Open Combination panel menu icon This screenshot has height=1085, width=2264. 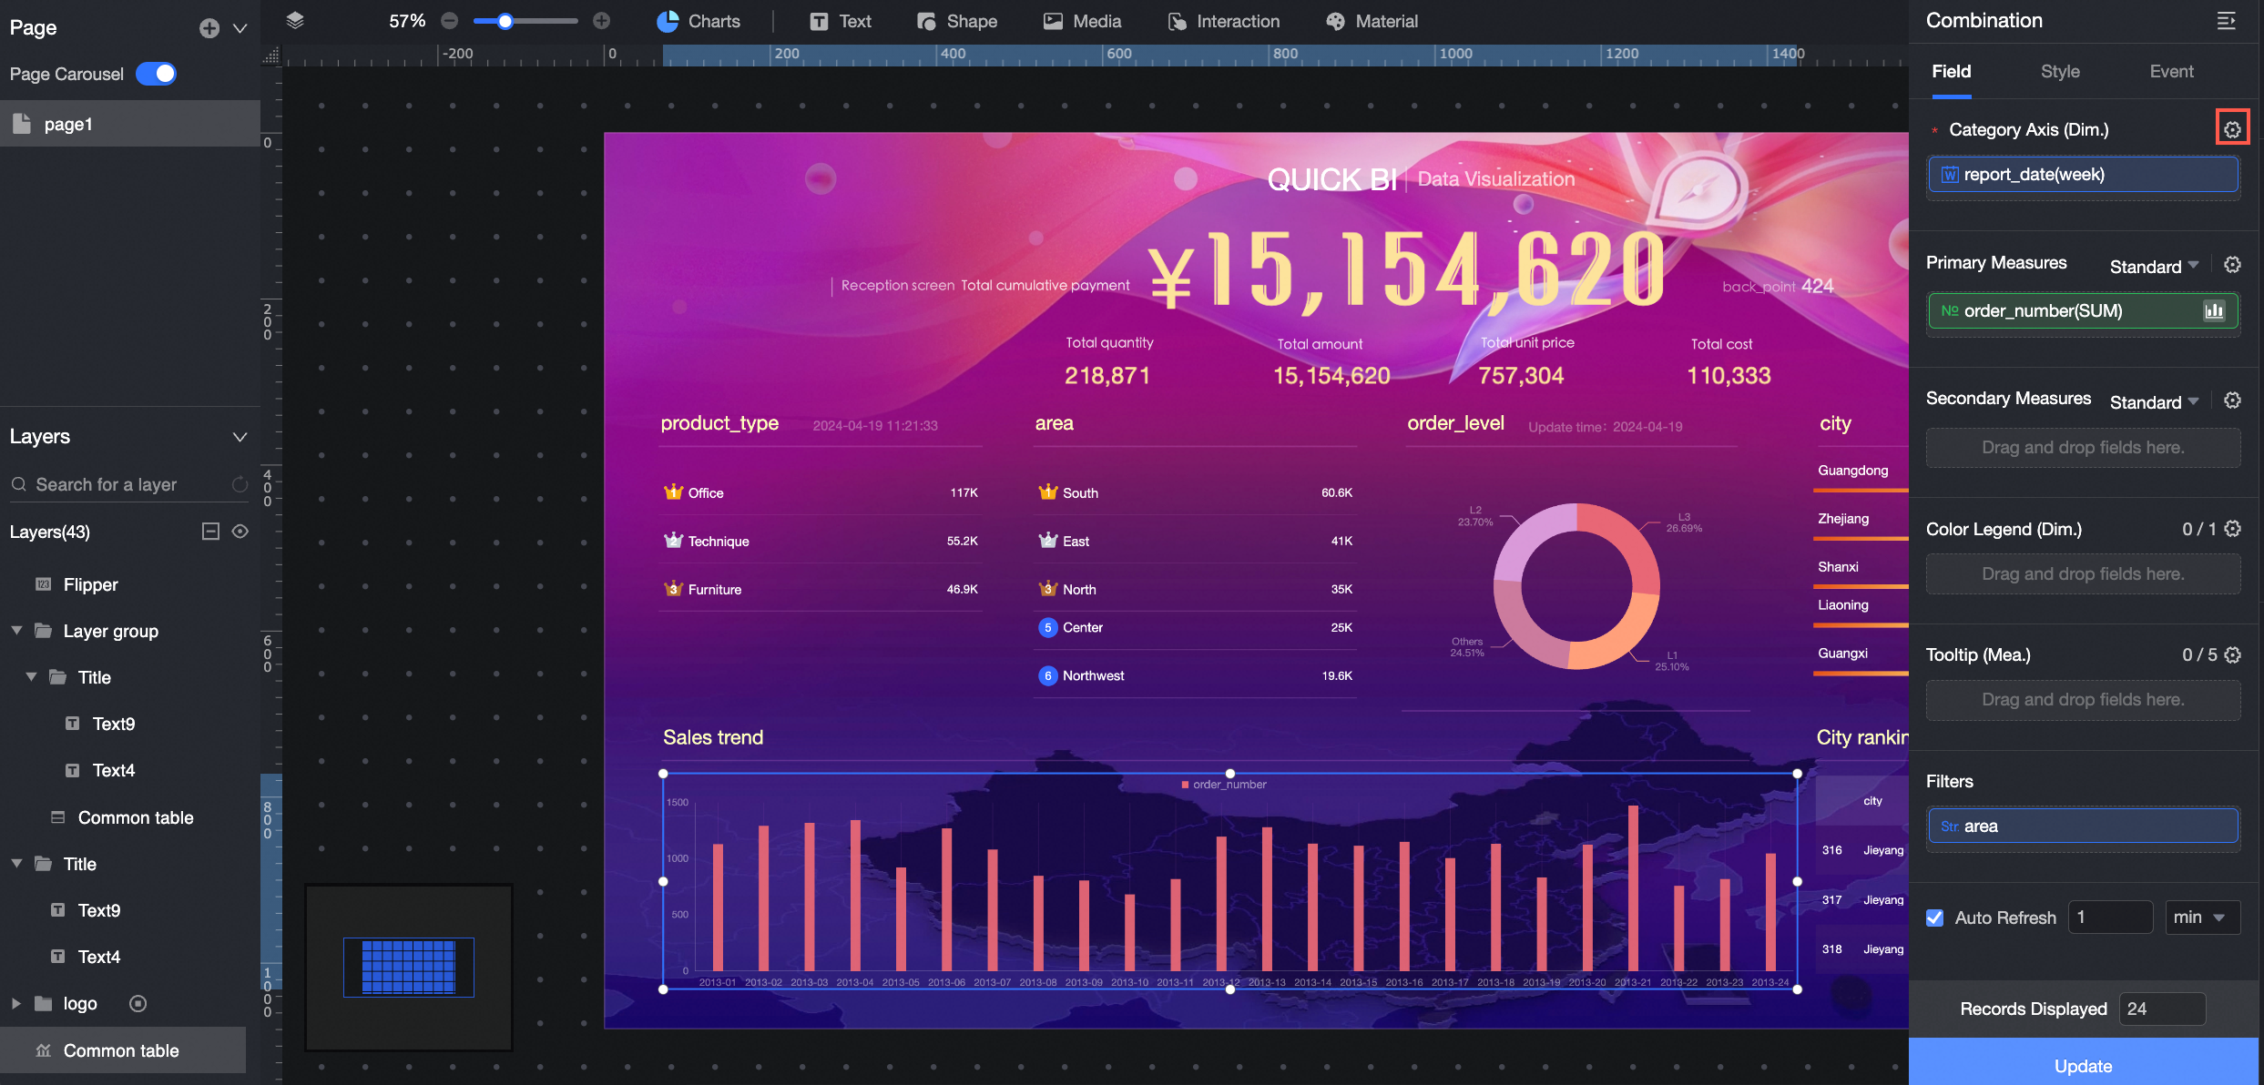click(2226, 21)
